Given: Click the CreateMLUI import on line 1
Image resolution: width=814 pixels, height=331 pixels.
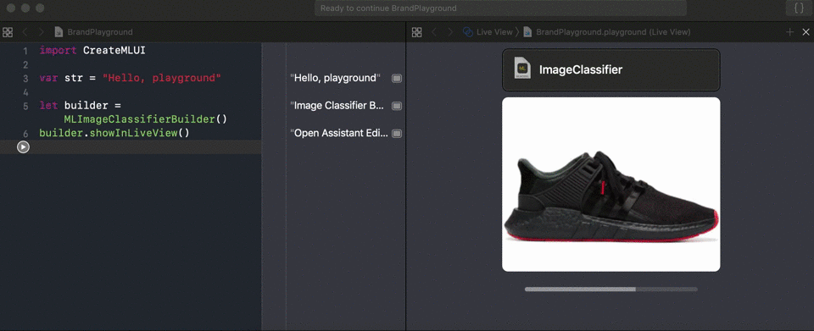Looking at the screenshot, I should click(x=114, y=51).
